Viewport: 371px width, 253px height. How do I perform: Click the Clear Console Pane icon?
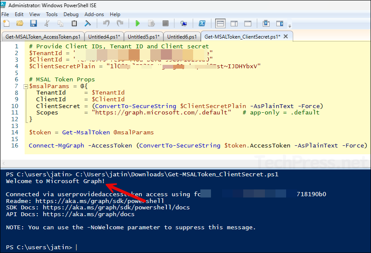pos(87,23)
